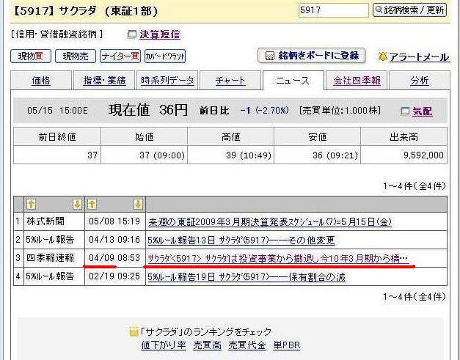Screen dimensions: 460x360
Task: Switch to the 指標・業績 tab
Action: 104,81
